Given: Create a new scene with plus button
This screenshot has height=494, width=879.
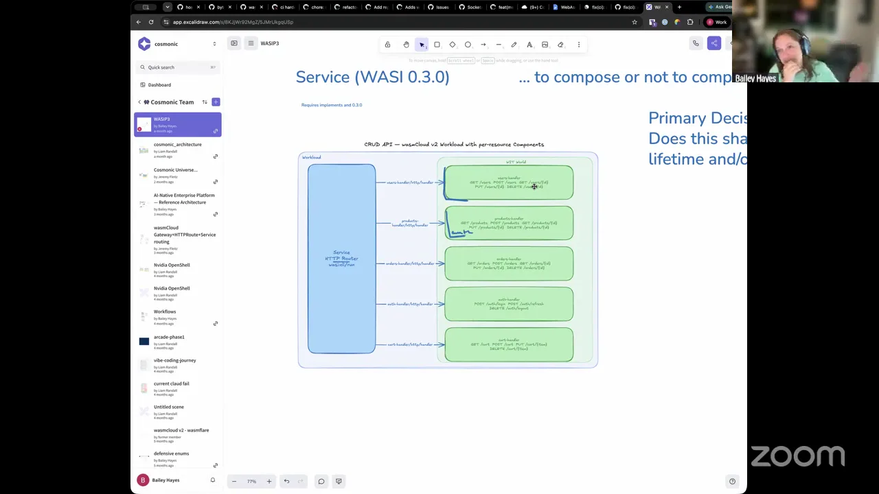Looking at the screenshot, I should coord(216,102).
